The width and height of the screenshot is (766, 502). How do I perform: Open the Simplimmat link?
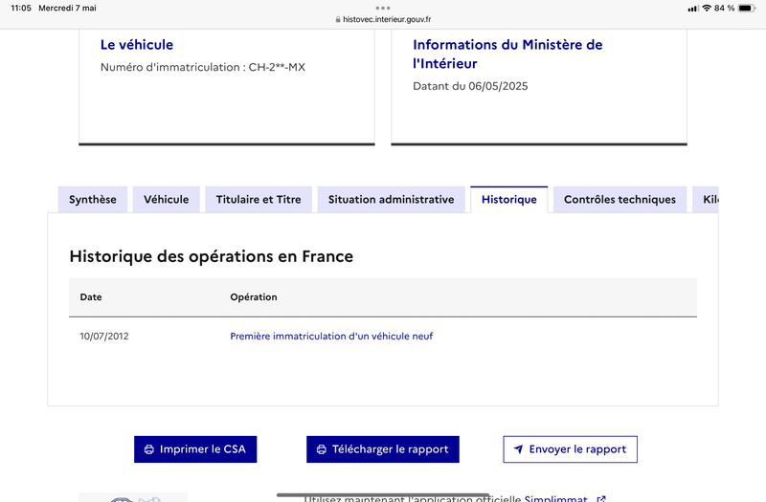[x=555, y=498]
